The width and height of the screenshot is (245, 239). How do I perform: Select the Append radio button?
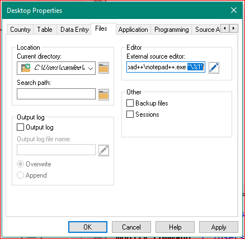(20, 175)
